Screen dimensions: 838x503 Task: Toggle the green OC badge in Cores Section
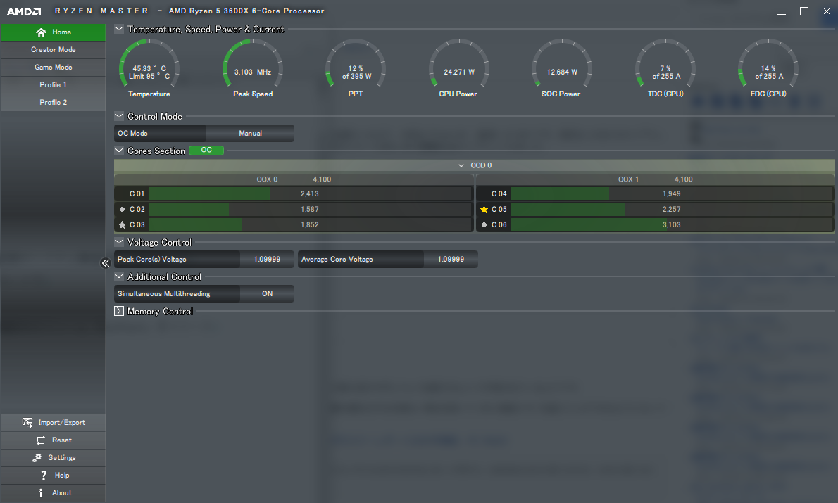point(206,151)
